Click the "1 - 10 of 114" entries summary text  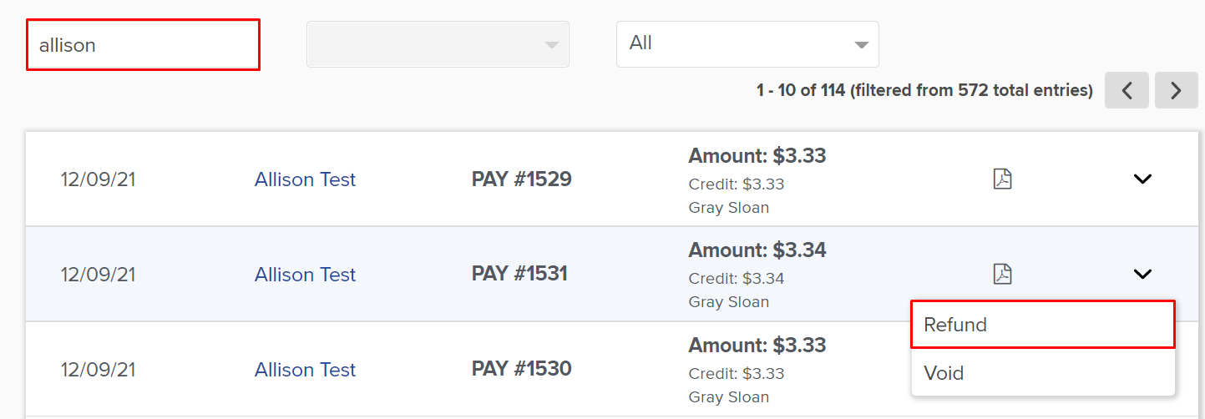(x=801, y=90)
